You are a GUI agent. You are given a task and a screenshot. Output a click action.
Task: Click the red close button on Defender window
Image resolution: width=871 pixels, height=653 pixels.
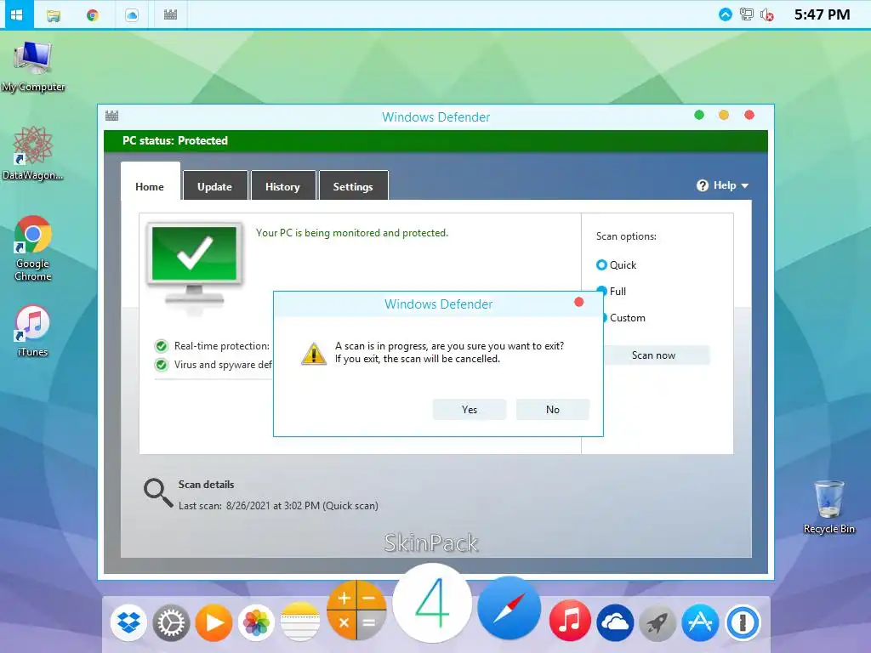[749, 115]
